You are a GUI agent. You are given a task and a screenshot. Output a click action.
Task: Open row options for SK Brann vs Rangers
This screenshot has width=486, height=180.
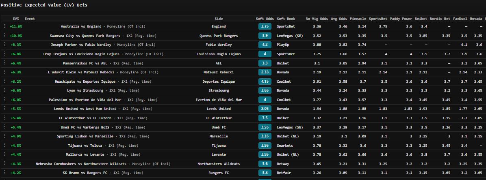click(x=5, y=173)
